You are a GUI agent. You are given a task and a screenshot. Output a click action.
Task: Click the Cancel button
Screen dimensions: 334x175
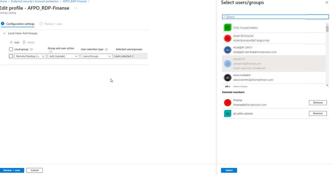tap(34, 170)
